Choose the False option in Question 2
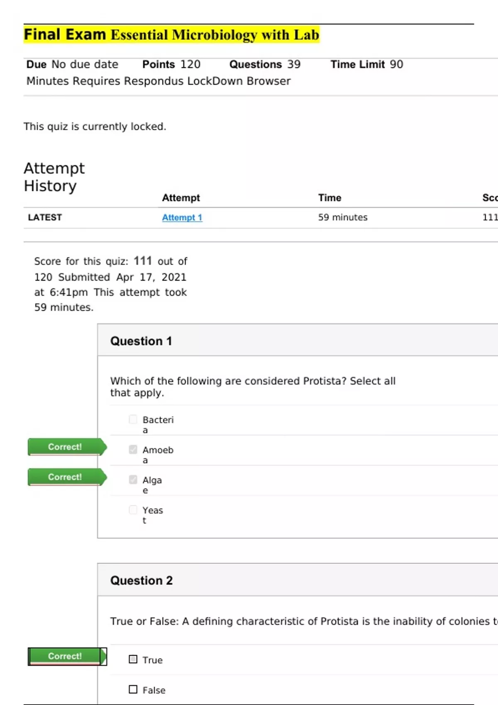Screen dimensions: 498x705 (x=133, y=690)
